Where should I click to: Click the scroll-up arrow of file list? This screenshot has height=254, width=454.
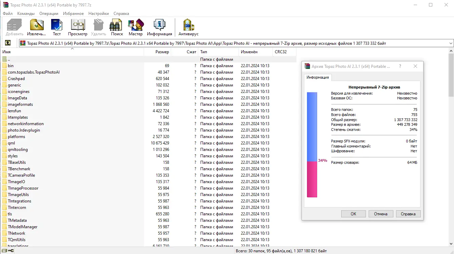451,51
